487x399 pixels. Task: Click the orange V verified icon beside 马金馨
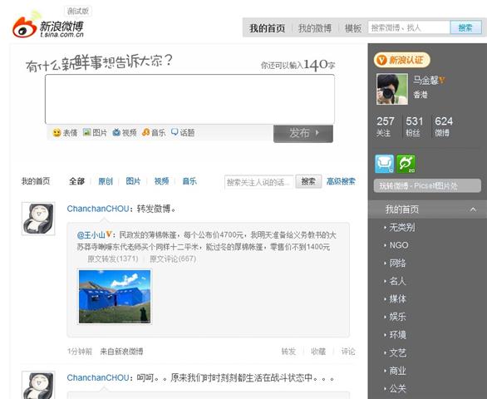point(442,80)
